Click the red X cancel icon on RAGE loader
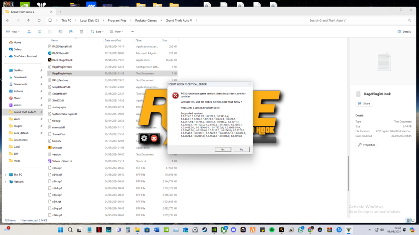The height and width of the screenshot is (235, 419). (154, 138)
